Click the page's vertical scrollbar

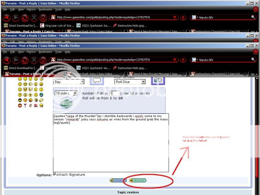click(257, 130)
